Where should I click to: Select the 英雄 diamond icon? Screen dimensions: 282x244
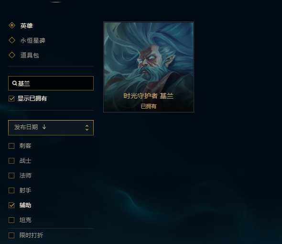click(x=12, y=25)
